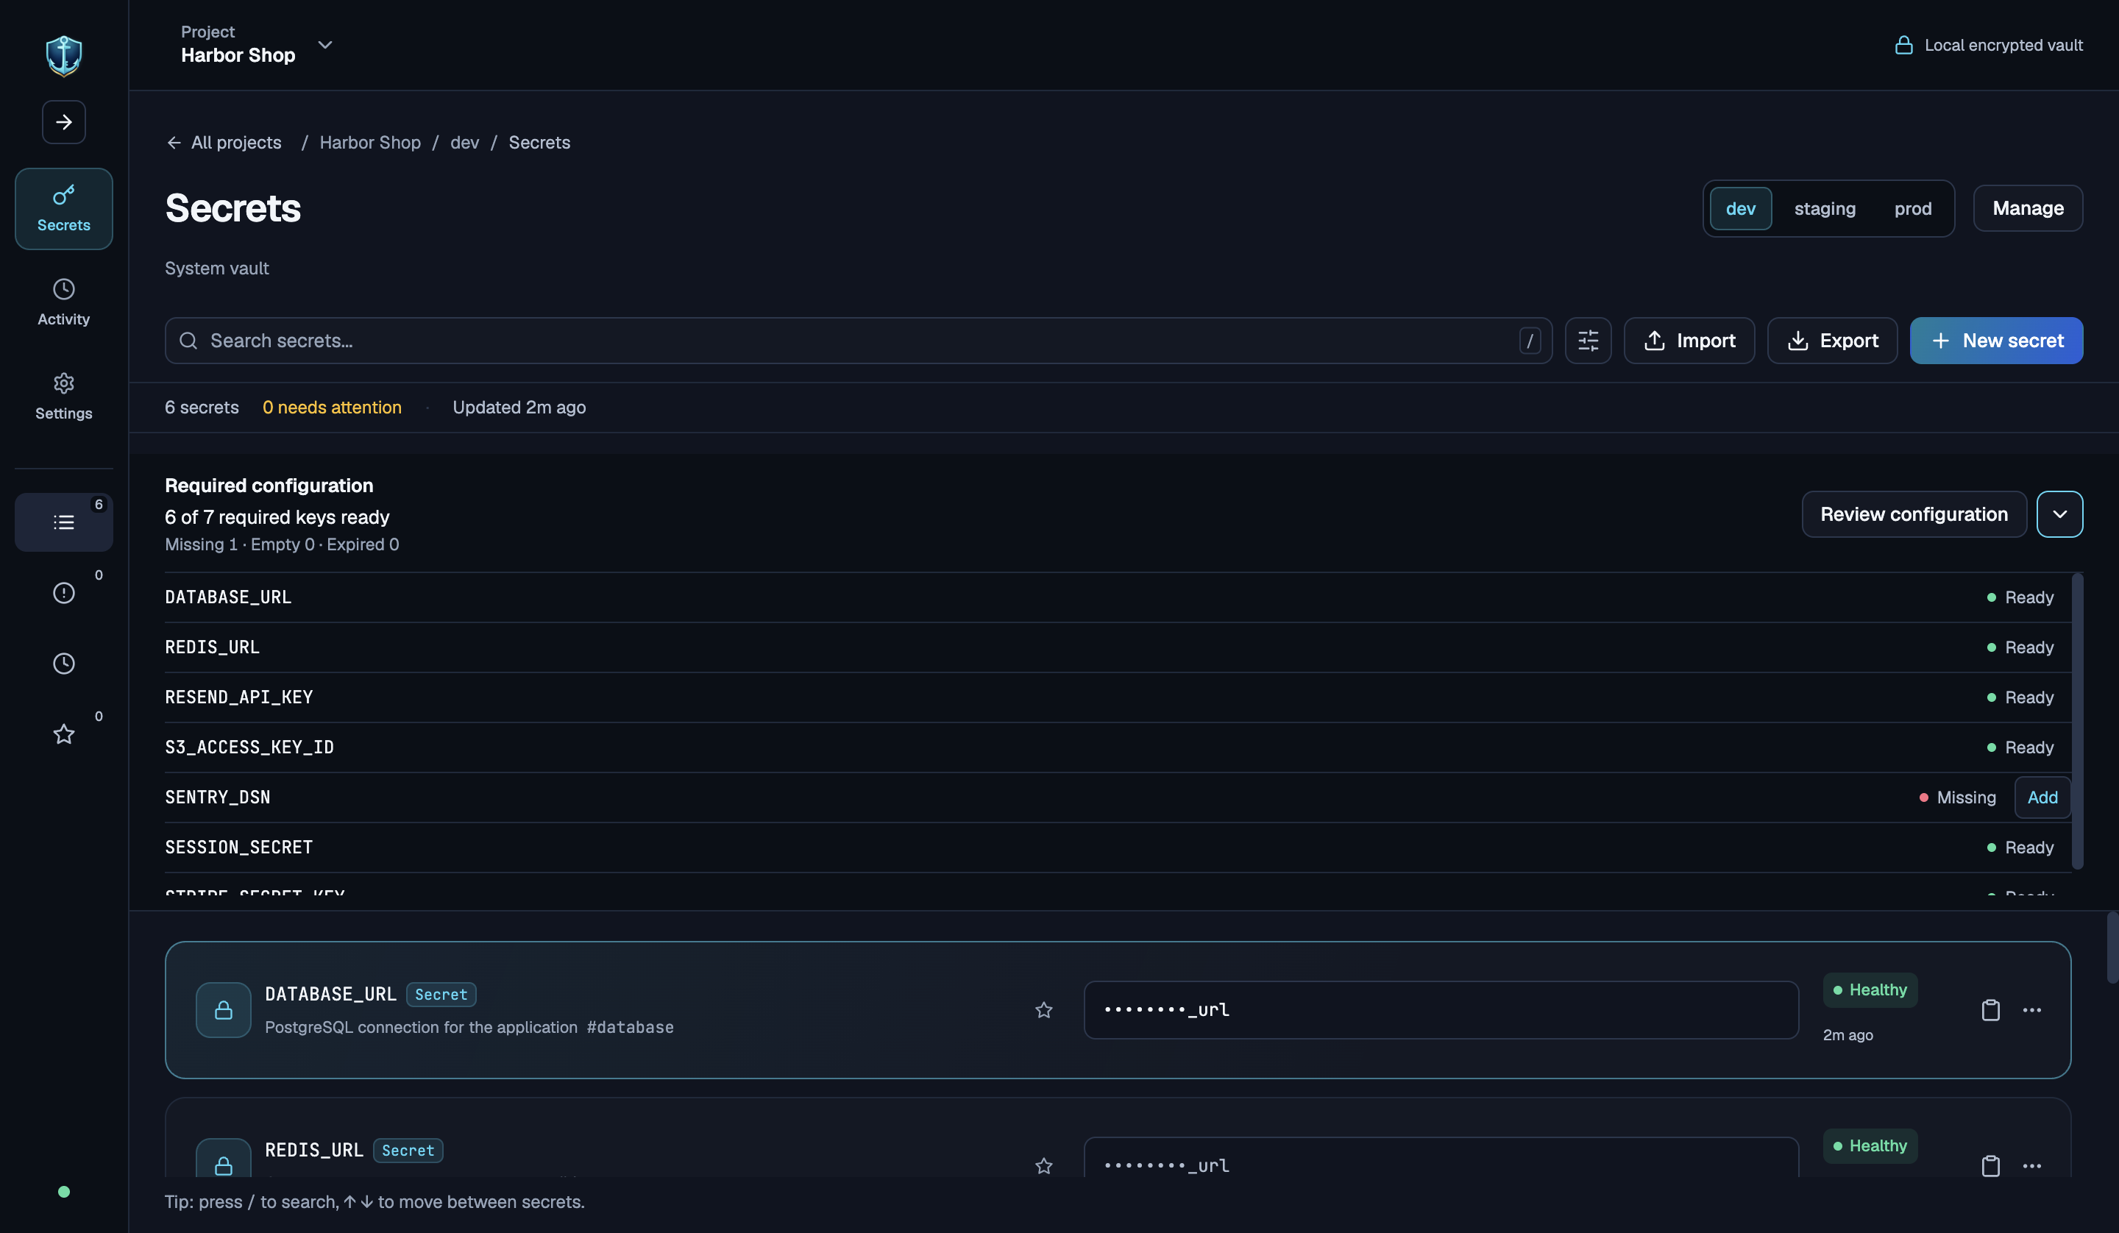This screenshot has width=2119, height=1233.
Task: Click the New secret button
Action: click(x=1996, y=341)
